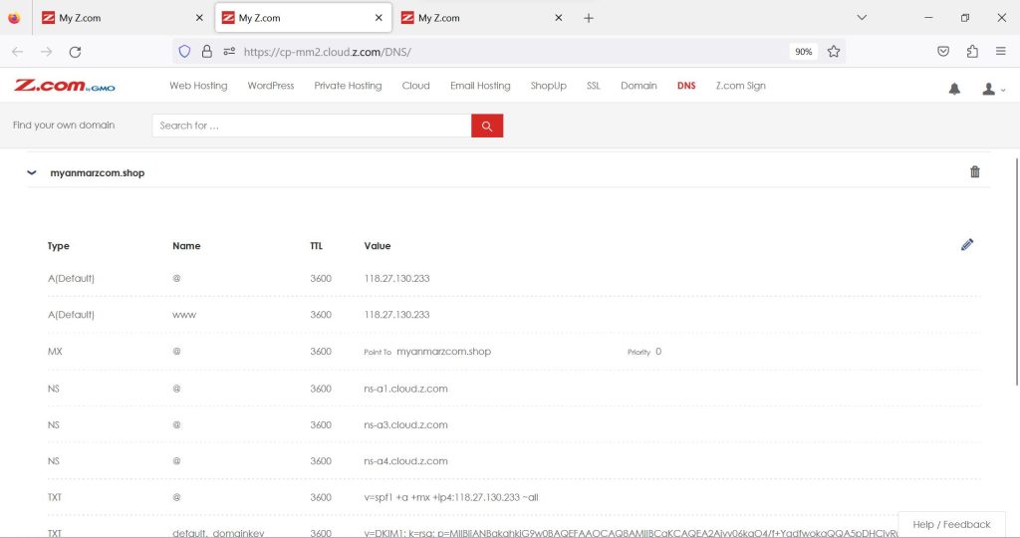This screenshot has width=1020, height=538.
Task: Open the Web Hosting menu
Action: (198, 86)
